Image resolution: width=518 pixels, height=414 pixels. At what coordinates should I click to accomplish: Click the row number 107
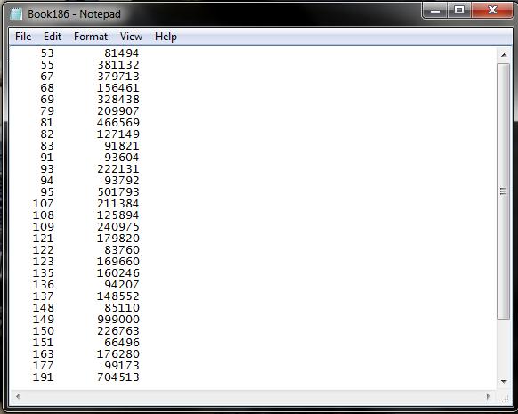coord(43,203)
